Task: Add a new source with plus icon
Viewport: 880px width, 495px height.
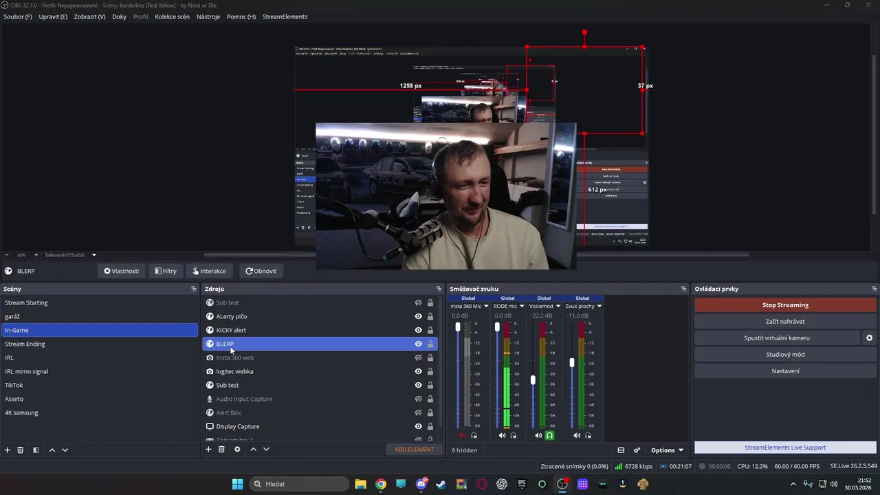Action: [208, 449]
